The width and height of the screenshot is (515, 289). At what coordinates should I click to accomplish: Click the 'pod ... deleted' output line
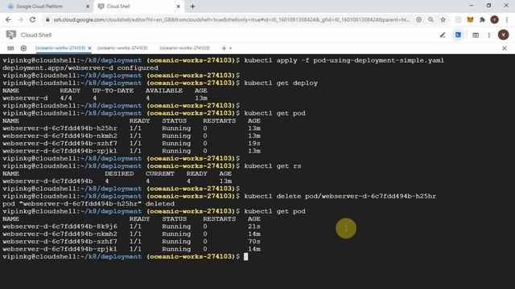tap(89, 204)
